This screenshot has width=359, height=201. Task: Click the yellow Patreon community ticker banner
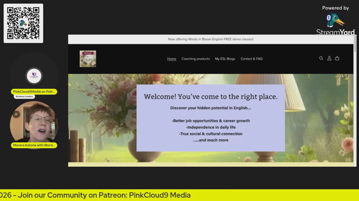(x=179, y=195)
